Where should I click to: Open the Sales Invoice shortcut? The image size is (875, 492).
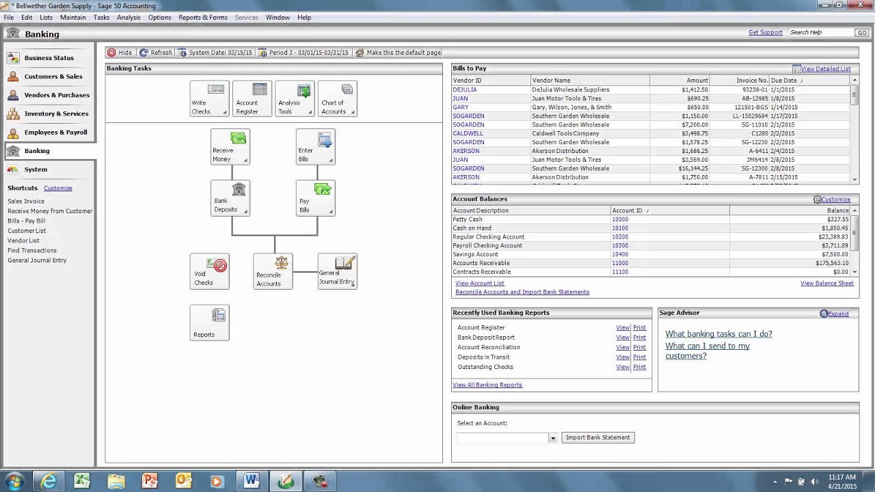pos(26,202)
